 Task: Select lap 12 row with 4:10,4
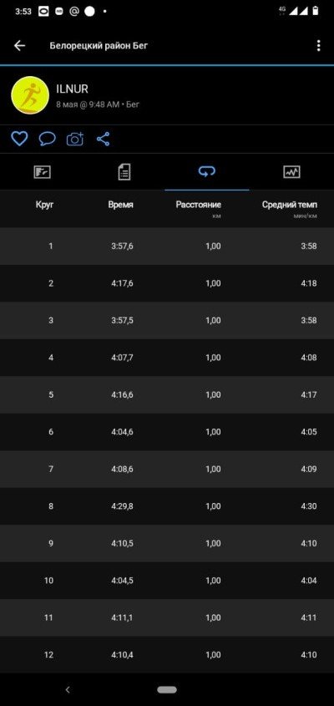[x=167, y=655]
